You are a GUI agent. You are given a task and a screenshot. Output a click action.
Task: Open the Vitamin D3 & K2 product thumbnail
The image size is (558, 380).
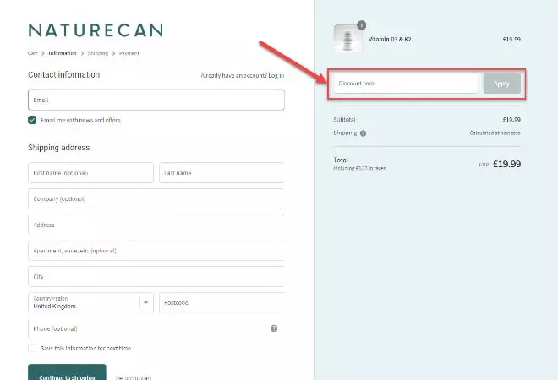point(347,38)
